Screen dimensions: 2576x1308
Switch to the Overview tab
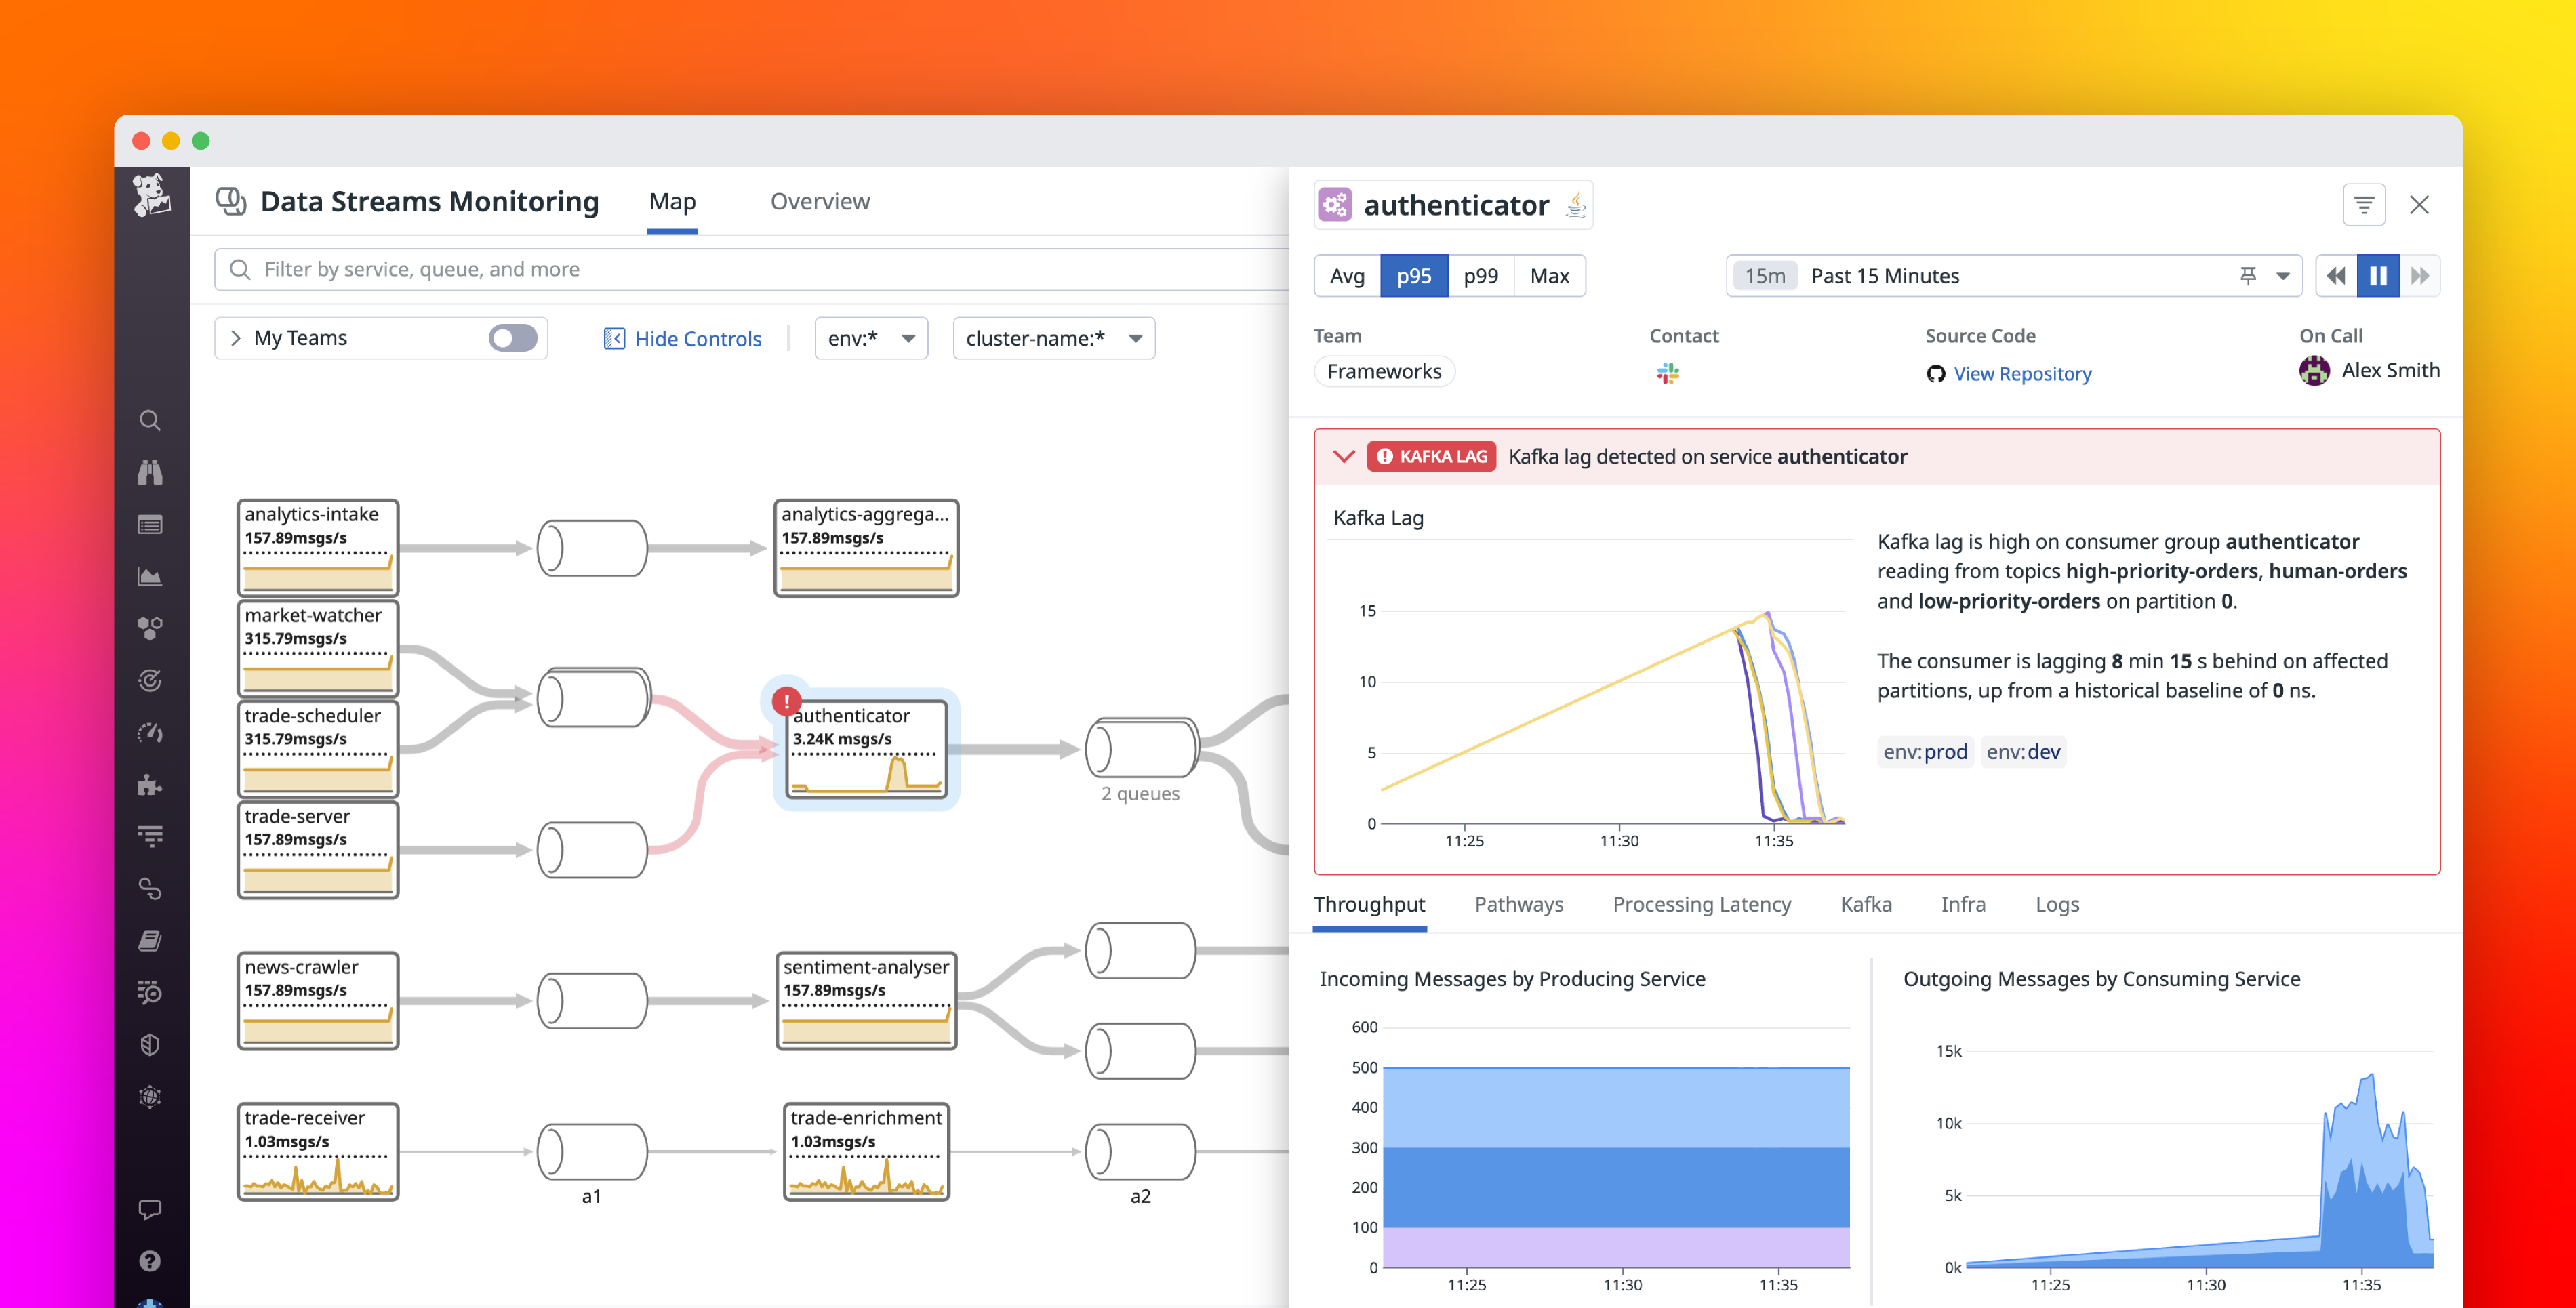coord(819,201)
